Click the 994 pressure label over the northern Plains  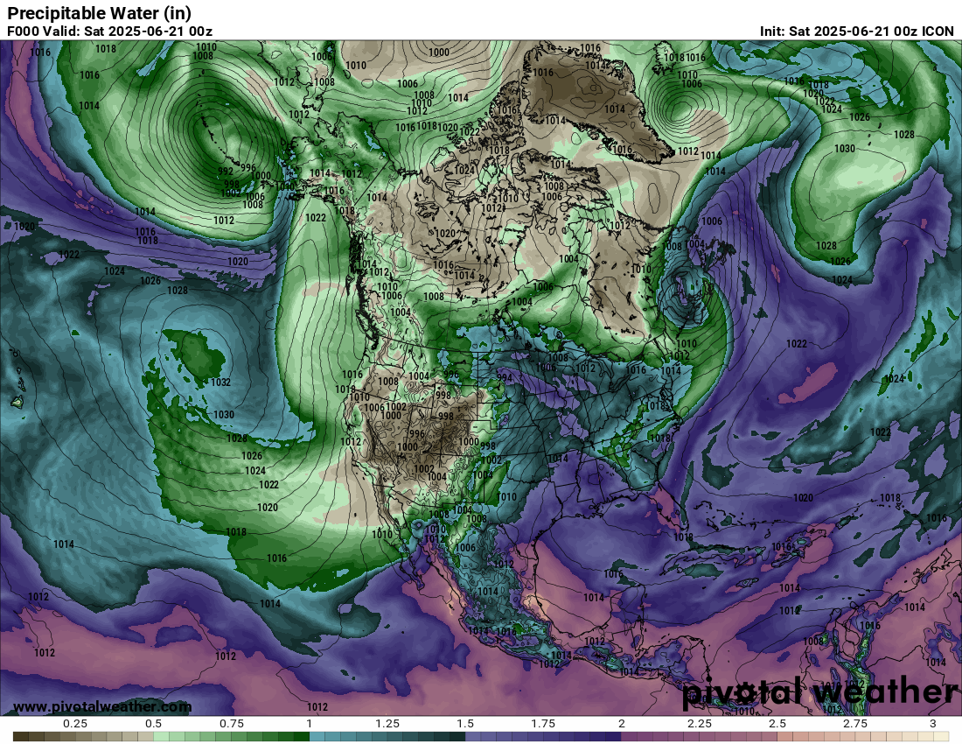(x=505, y=378)
